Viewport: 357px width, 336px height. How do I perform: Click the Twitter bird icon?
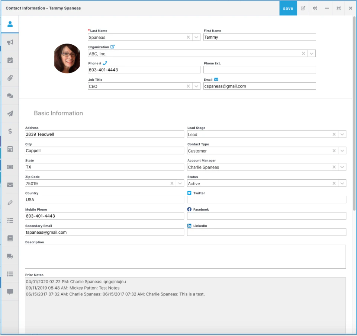(190, 193)
